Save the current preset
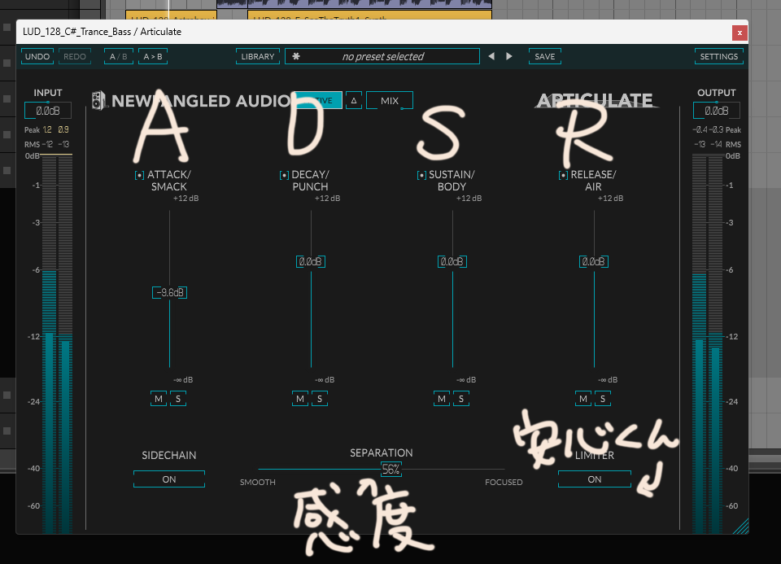The image size is (781, 564). 545,56
